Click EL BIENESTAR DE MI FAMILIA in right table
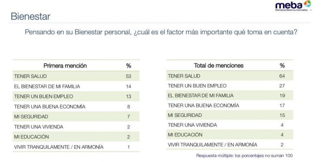The height and width of the screenshot is (162, 326). coord(201,95)
